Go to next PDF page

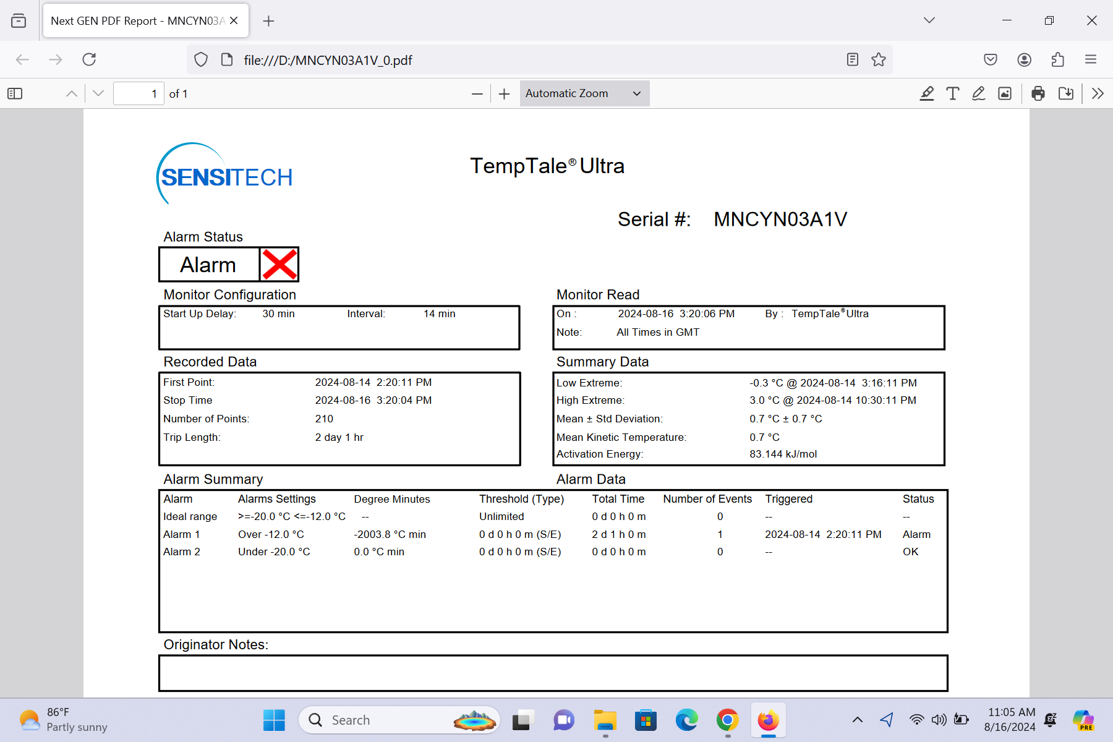98,93
